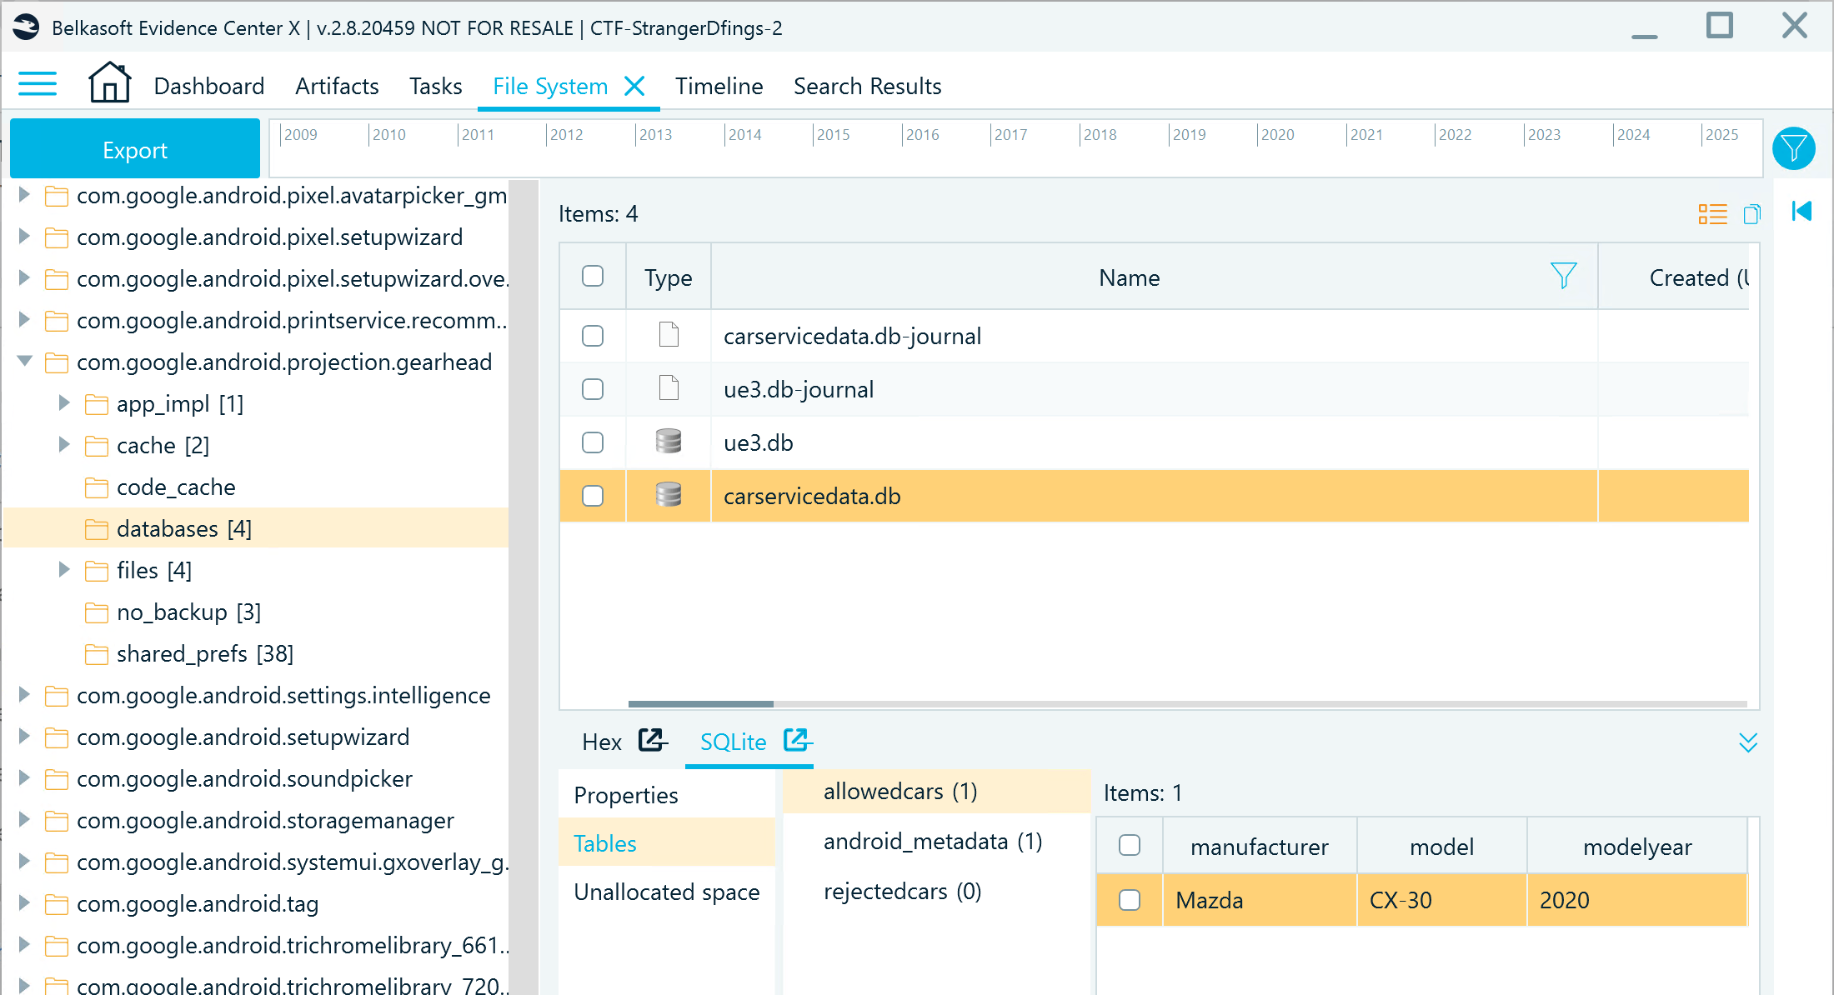Click the file list horizontal scrollbar thumb
The image size is (1834, 995).
click(700, 704)
